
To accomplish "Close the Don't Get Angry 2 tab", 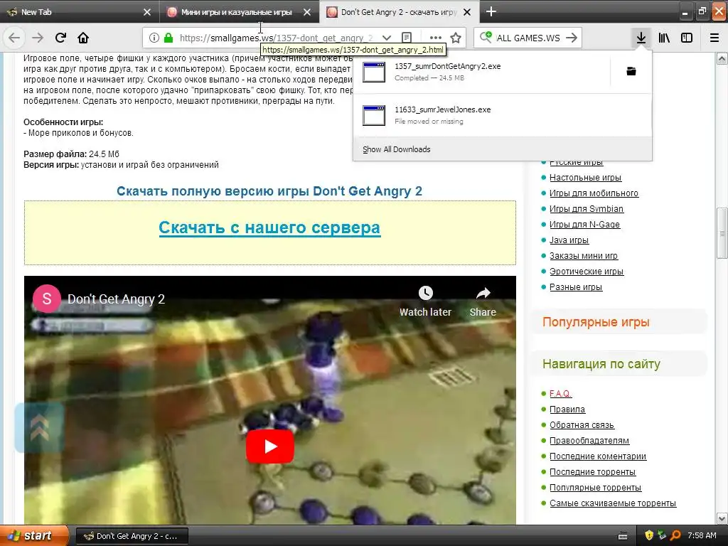I will click(468, 12).
